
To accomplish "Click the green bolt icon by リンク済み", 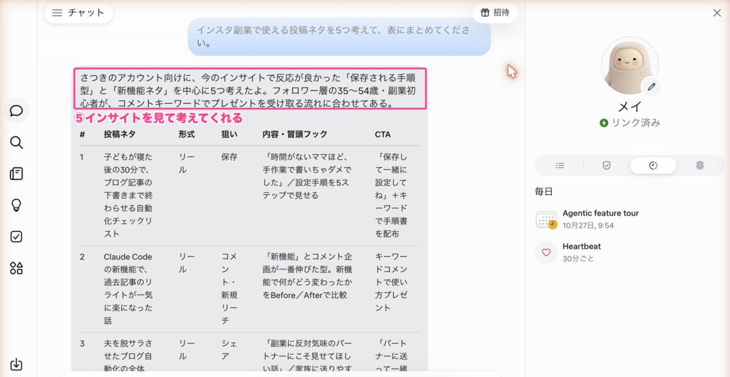I will (603, 123).
